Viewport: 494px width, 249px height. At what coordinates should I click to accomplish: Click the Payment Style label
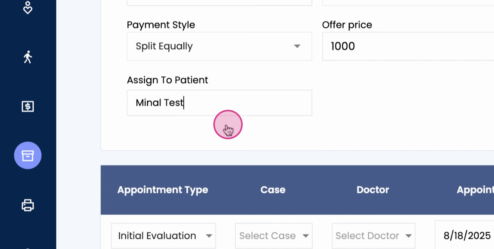click(161, 25)
